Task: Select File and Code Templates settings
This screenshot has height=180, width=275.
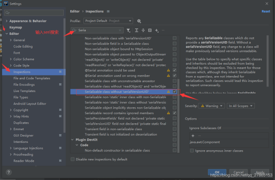Action: coord(32,78)
